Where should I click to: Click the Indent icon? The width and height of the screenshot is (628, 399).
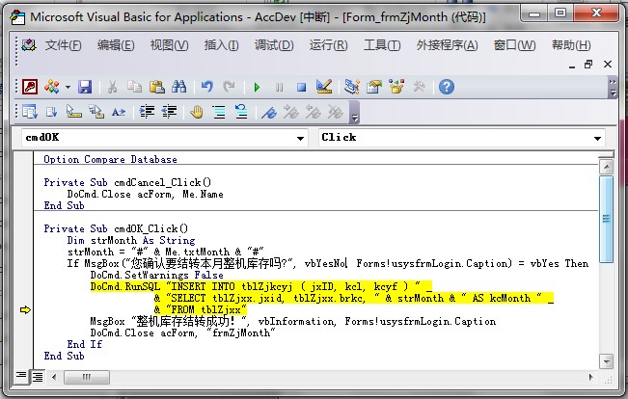pos(147,112)
